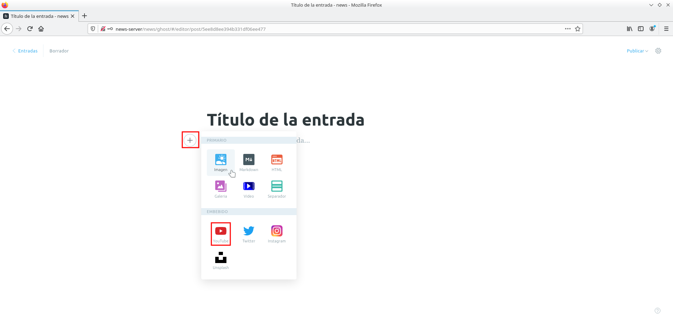
Task: Open the Publicar dropdown
Action: (637, 51)
